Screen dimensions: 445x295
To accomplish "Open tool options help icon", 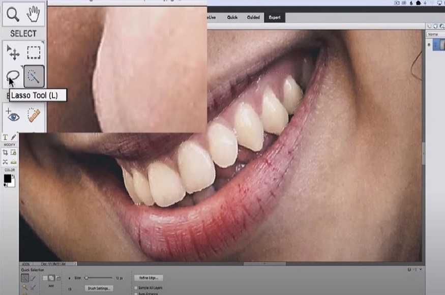I will click(x=409, y=270).
